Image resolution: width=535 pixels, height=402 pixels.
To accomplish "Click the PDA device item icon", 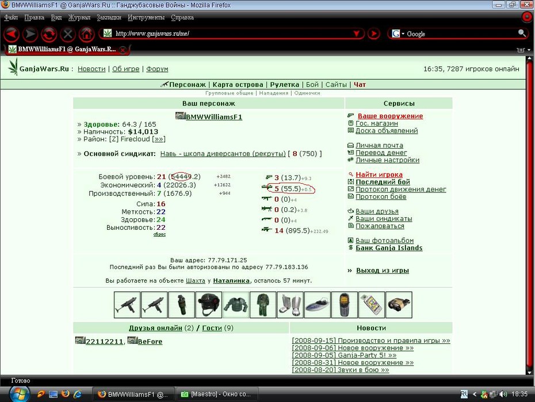I will click(372, 305).
